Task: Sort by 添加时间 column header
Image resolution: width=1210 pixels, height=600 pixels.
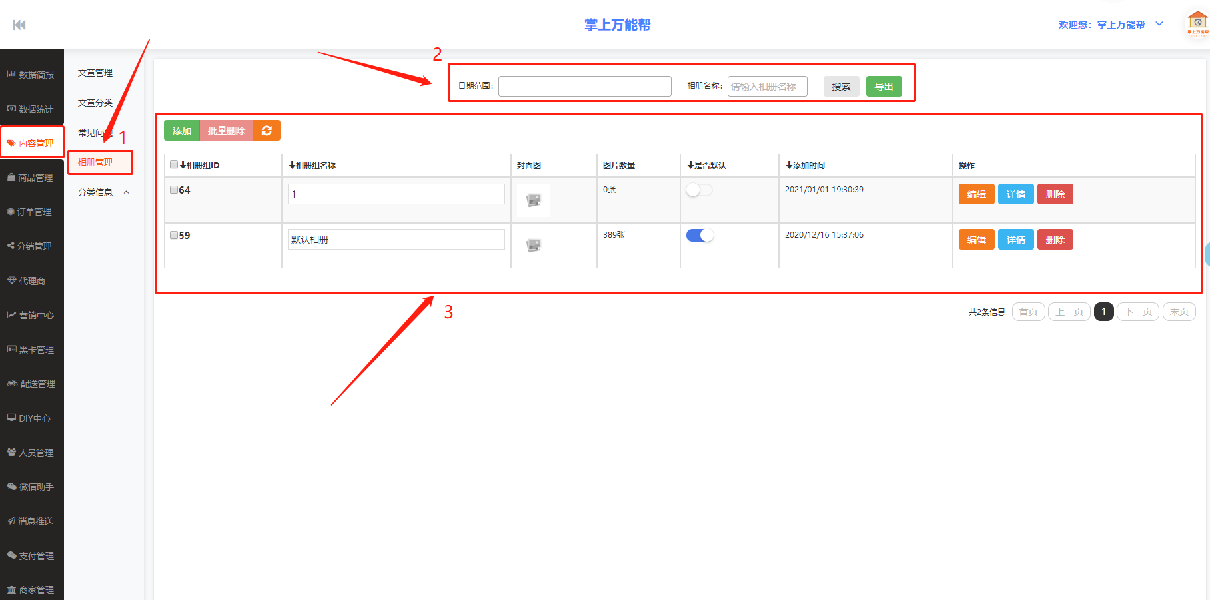Action: point(805,165)
